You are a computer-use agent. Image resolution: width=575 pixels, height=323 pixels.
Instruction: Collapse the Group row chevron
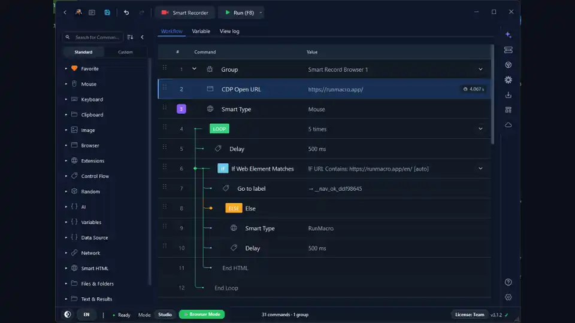point(194,69)
